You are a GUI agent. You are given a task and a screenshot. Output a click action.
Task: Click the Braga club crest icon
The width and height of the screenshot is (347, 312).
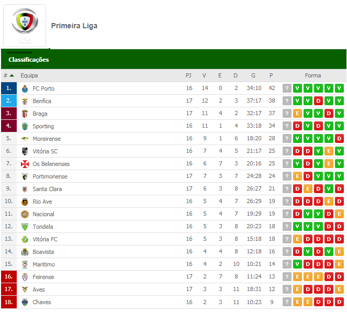pyautogui.click(x=25, y=114)
